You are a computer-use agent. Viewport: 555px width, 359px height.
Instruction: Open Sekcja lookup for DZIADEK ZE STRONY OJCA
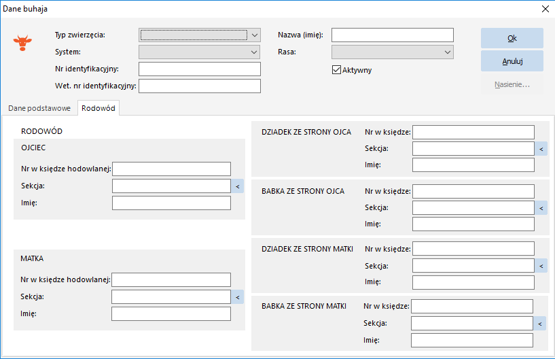click(x=541, y=149)
